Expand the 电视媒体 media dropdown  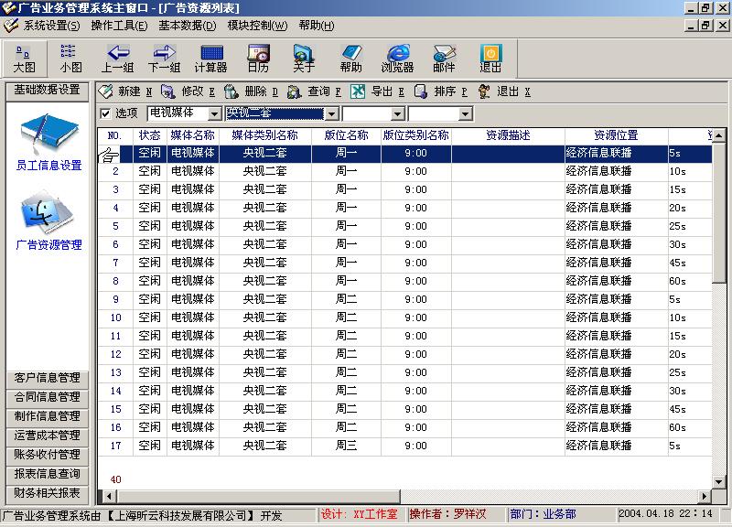(215, 113)
